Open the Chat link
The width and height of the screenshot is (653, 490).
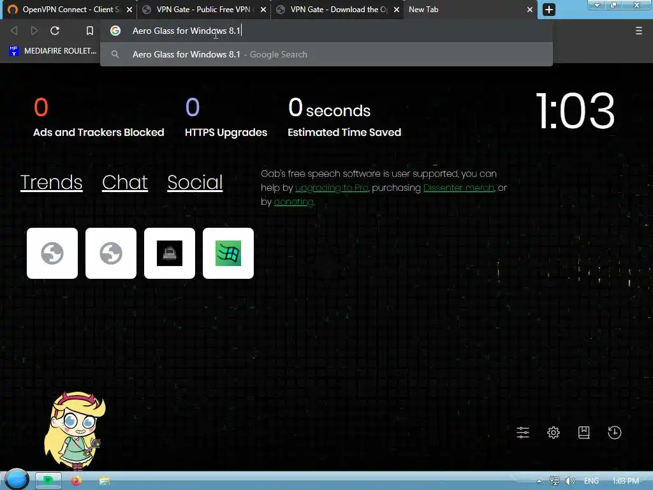coord(125,182)
